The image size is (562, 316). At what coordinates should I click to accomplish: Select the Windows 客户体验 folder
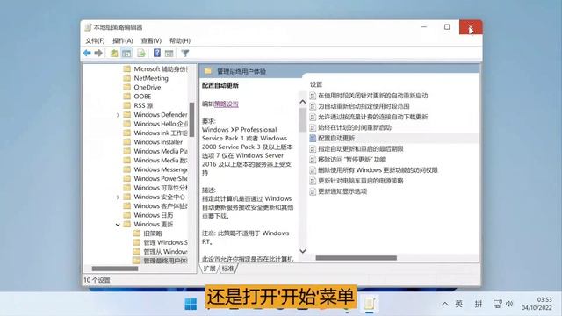161,206
